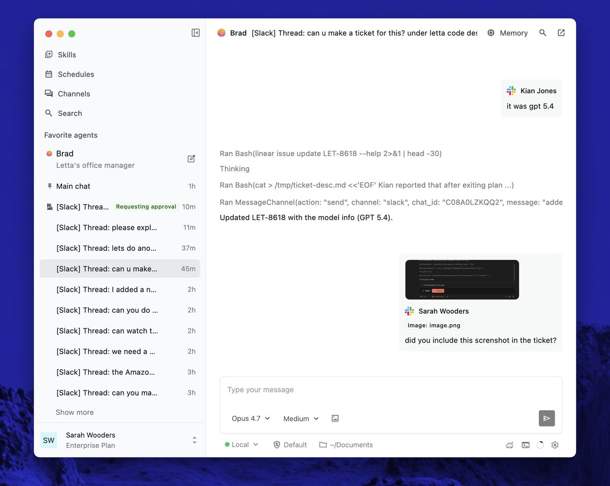Click the Favorite agents heading
Viewport: 610px width, 486px height.
[71, 135]
